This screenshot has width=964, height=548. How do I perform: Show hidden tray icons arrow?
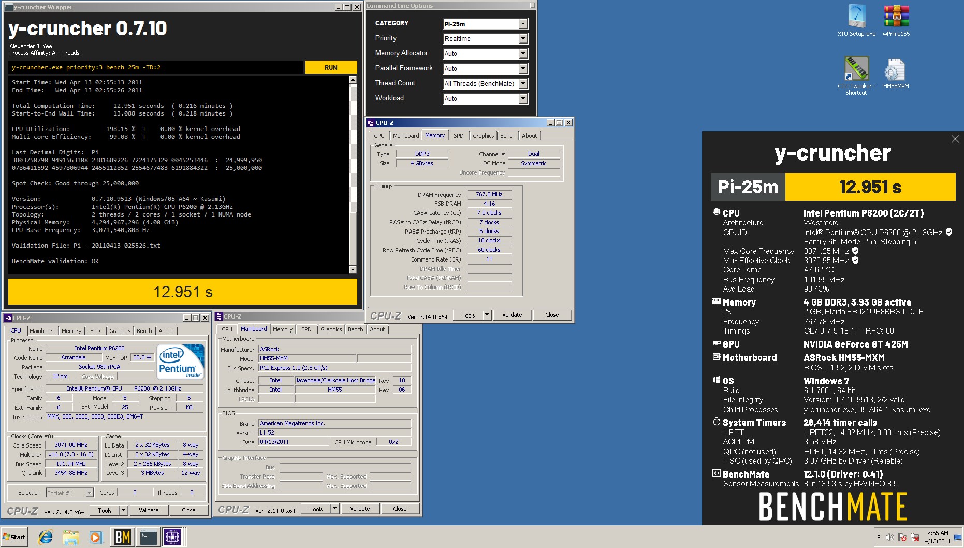click(879, 537)
